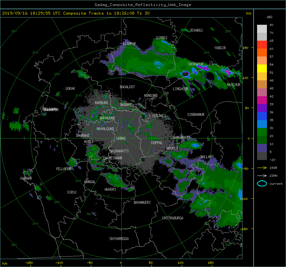
Task: Select the 'SIRSI' city label
Action: point(72,192)
